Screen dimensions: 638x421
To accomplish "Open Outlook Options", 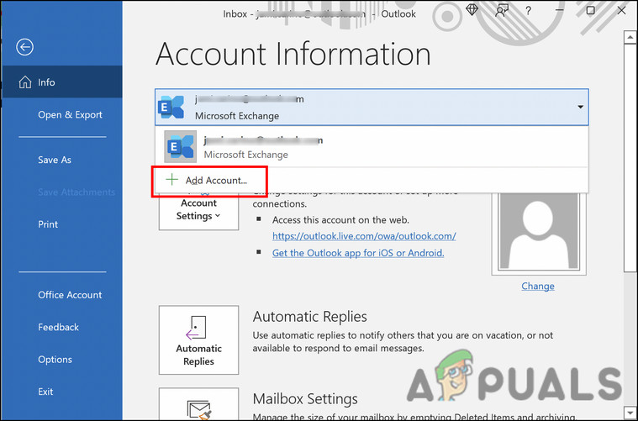I will click(x=55, y=360).
